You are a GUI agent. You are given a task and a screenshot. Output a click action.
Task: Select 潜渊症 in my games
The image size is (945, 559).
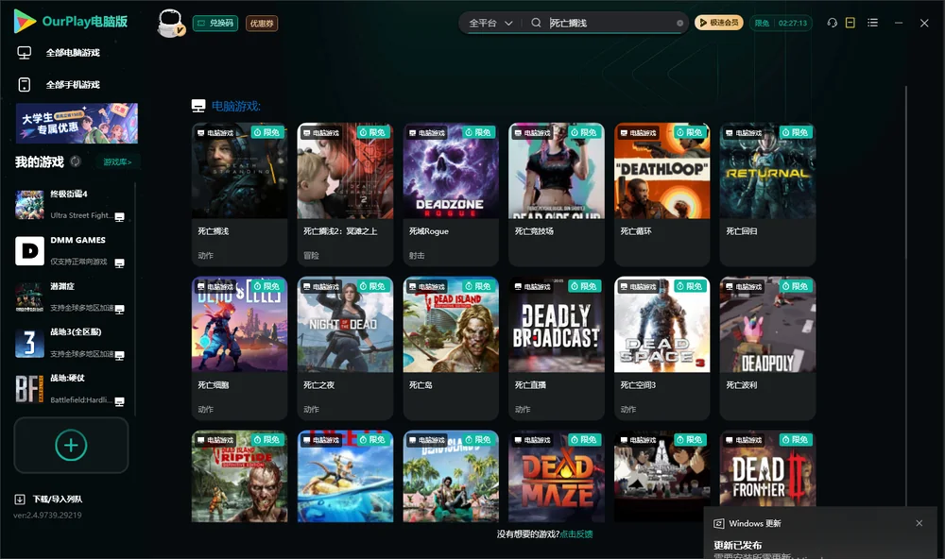[x=71, y=296]
